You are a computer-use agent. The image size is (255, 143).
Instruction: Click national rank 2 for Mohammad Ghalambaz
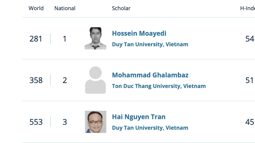pos(65,80)
